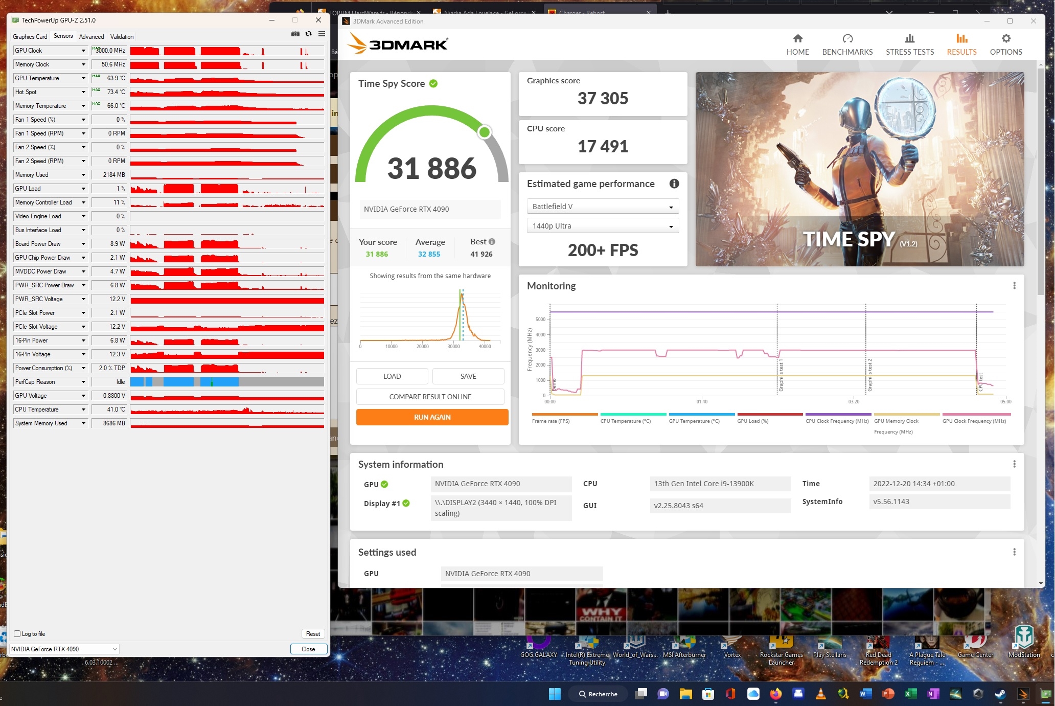This screenshot has height=706, width=1055.
Task: Open the GPU Clock sensor dropdown arrow
Action: point(83,51)
